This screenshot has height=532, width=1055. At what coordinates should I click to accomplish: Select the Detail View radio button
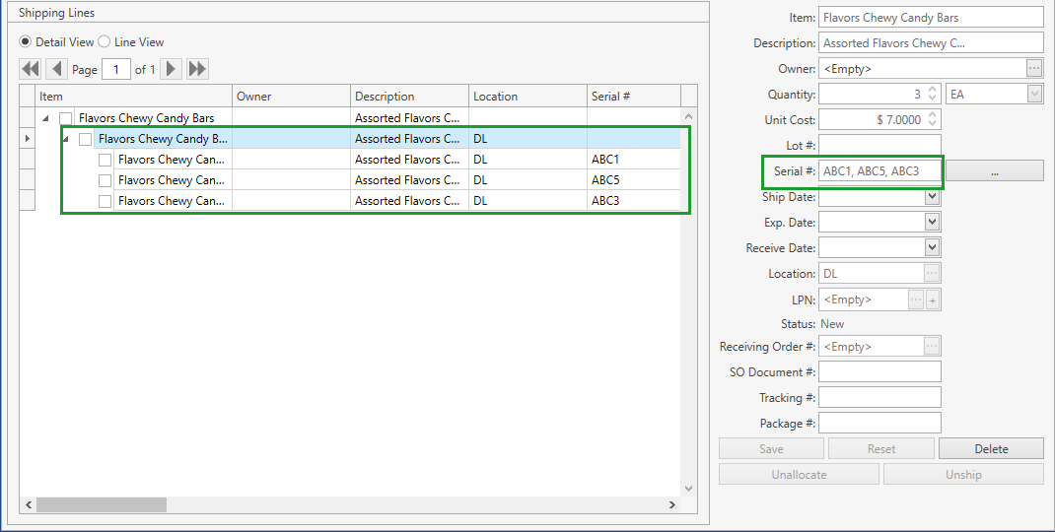26,42
